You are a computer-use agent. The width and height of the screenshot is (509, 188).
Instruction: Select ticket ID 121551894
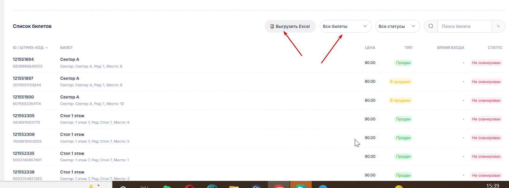click(23, 59)
